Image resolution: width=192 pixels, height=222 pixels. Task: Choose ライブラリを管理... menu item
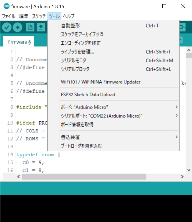77,52
